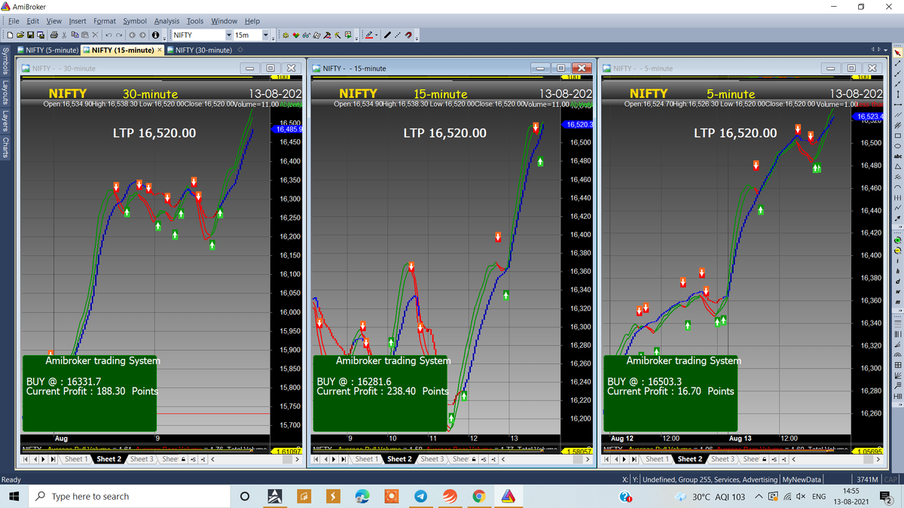Click the 30-minute chart horizontal scrollbar thumb
904x508 pixels.
(x=287, y=459)
